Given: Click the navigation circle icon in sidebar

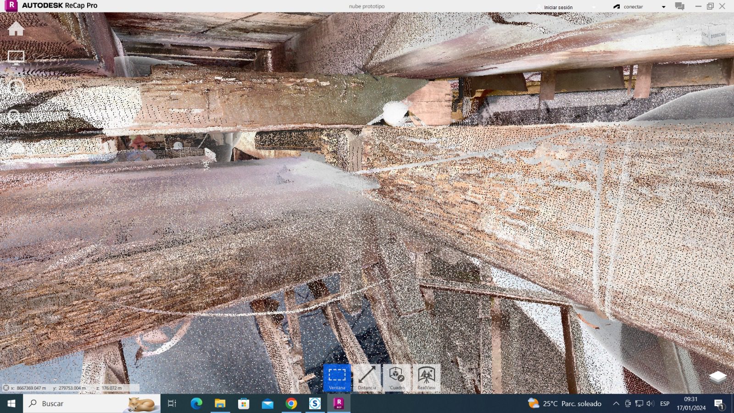Looking at the screenshot, I should coord(16,87).
